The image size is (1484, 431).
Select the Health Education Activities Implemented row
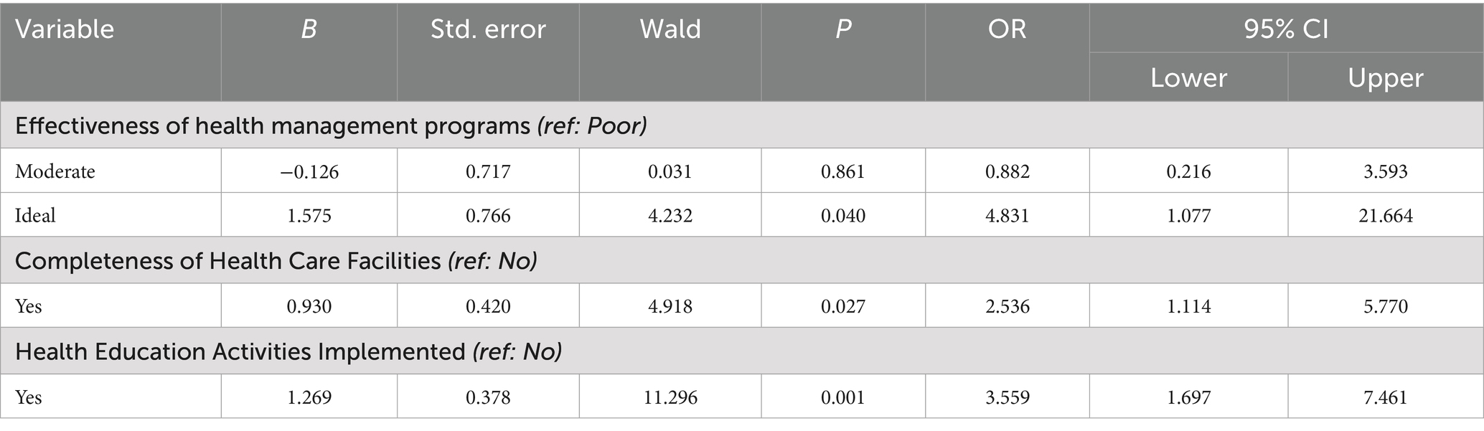[288, 352]
